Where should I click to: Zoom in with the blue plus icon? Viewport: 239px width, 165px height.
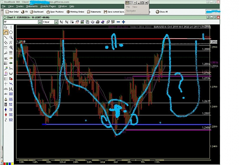(124, 22)
